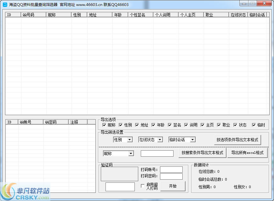This screenshot has width=274, height=201.
Task: Click ID header in account list
Action: (x=12, y=122)
